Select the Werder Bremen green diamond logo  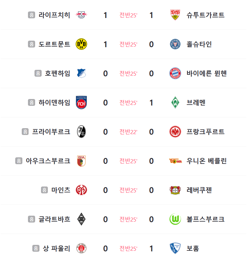tap(175, 102)
